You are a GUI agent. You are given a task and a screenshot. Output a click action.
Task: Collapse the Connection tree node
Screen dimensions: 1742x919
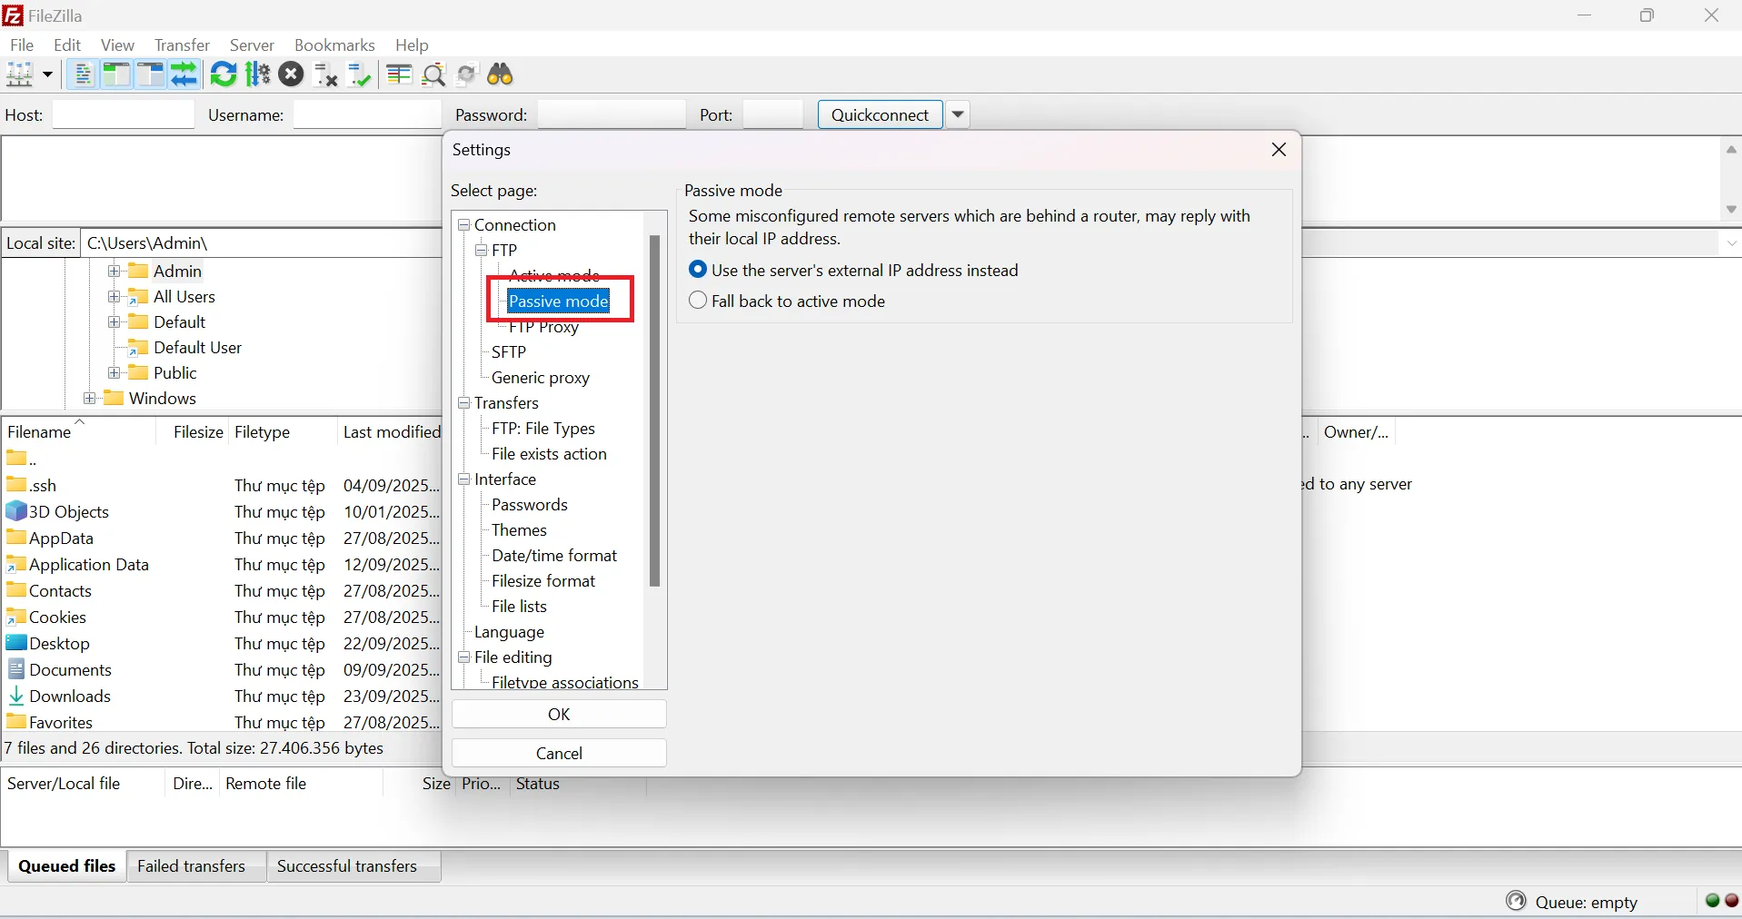(464, 225)
